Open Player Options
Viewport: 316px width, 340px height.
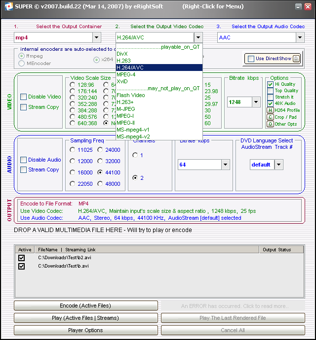[x=86, y=330]
